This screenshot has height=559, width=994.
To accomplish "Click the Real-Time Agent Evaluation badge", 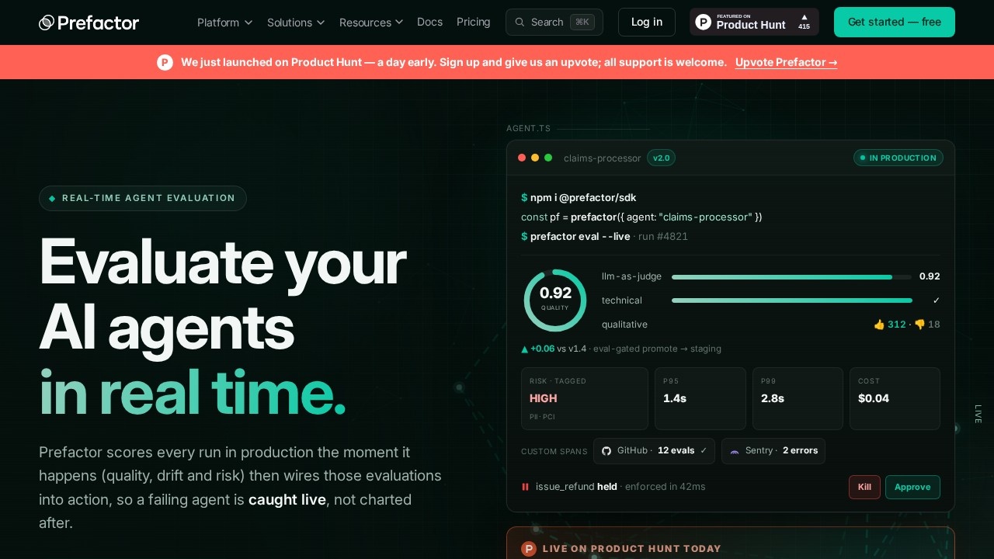I will [x=143, y=198].
